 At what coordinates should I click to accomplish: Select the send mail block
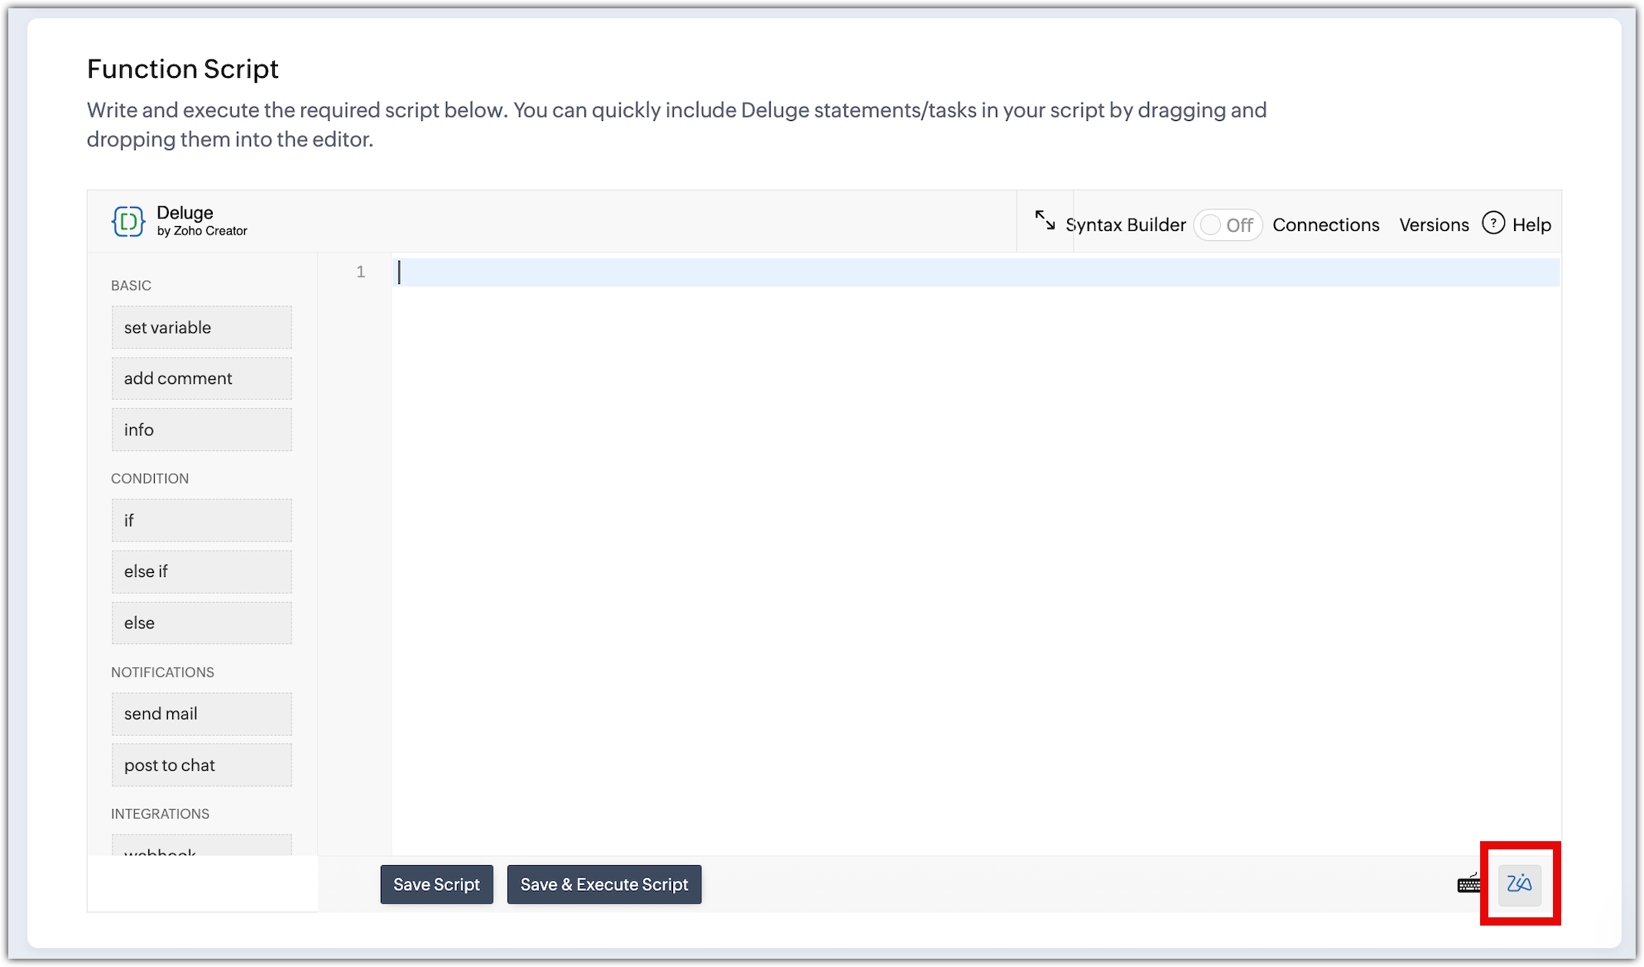(201, 714)
